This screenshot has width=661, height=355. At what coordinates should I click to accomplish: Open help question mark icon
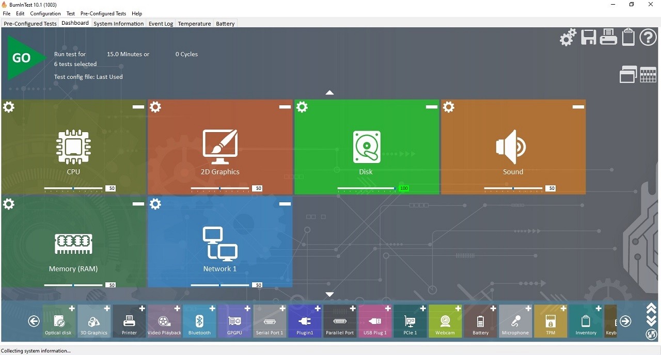point(649,37)
